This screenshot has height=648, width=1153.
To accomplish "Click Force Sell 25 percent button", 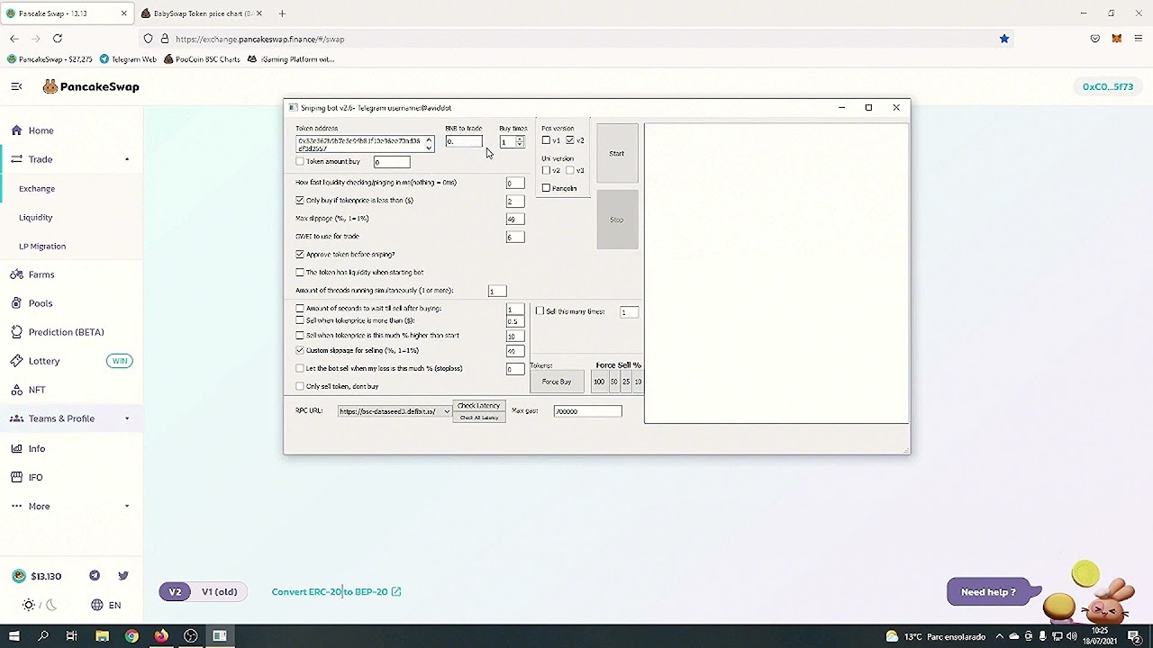I will coord(626,382).
